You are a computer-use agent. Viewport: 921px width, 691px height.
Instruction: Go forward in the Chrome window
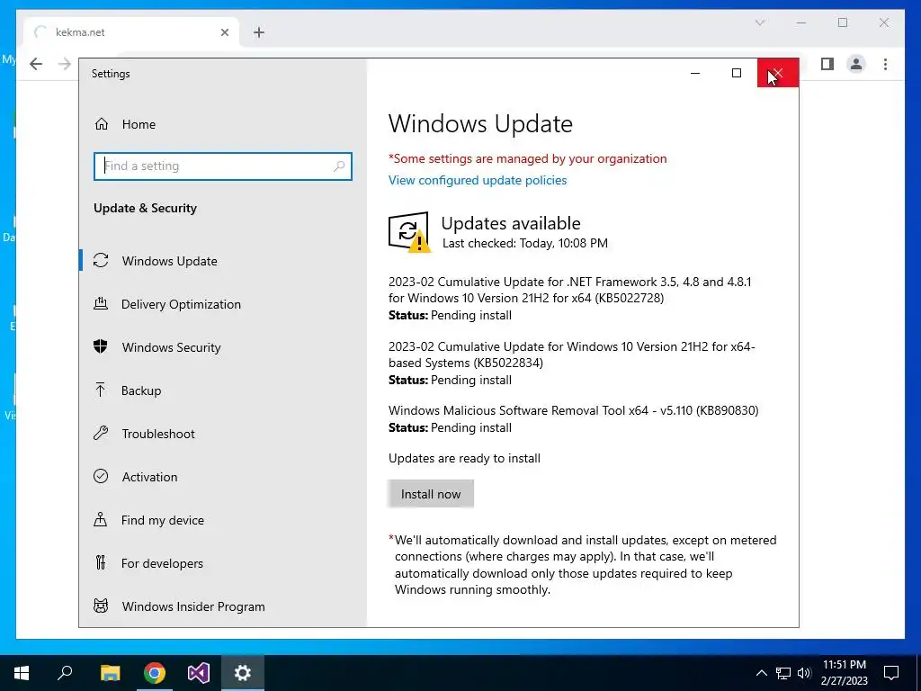(65, 64)
